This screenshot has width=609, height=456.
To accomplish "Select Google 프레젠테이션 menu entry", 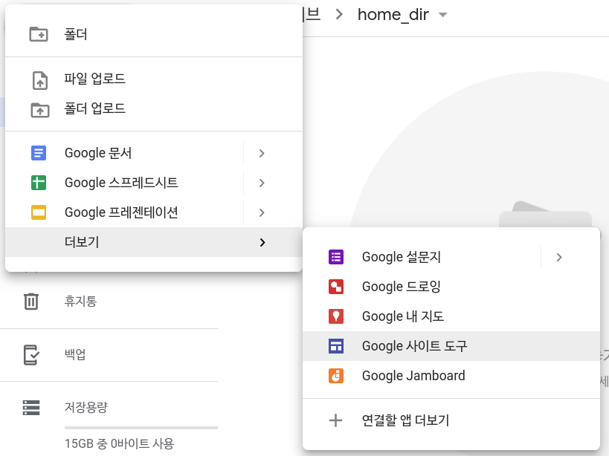I will point(154,212).
